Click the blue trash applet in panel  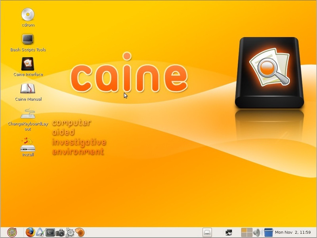tap(269, 232)
